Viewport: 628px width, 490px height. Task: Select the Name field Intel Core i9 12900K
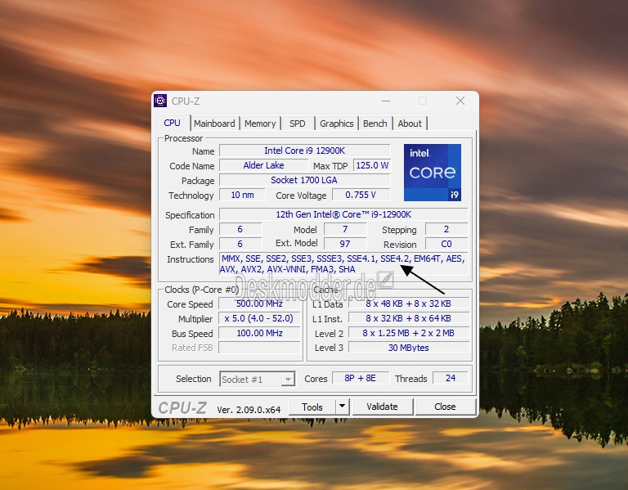tap(304, 151)
